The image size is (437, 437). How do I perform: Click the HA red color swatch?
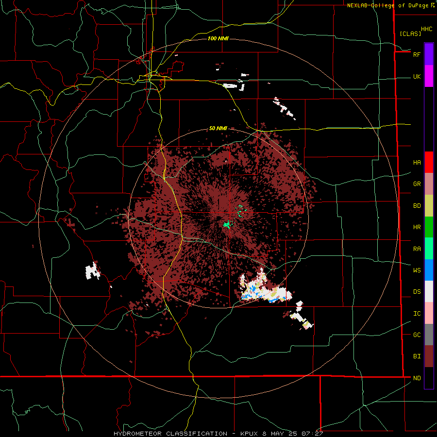(429, 162)
